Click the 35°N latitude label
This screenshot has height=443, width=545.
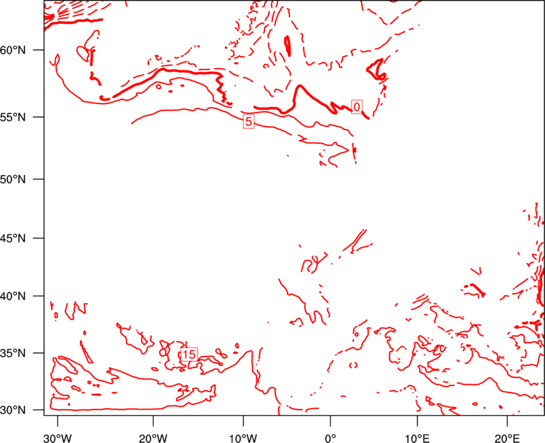coord(13,353)
